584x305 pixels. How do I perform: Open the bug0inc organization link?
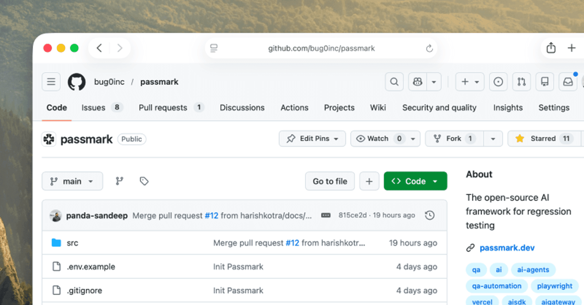click(x=109, y=82)
